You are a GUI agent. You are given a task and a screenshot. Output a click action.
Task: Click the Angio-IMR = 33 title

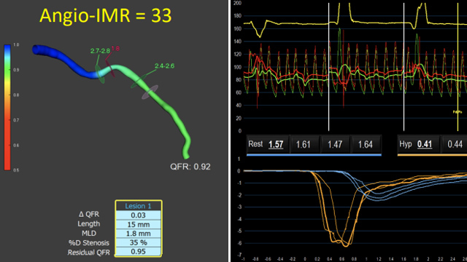(x=106, y=15)
